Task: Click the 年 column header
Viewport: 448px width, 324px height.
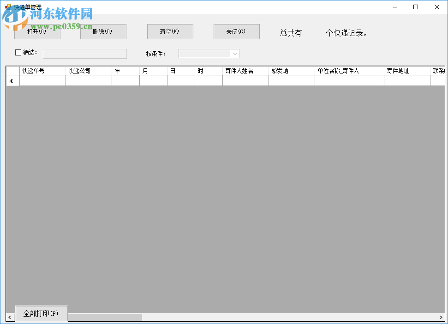Action: click(x=125, y=71)
